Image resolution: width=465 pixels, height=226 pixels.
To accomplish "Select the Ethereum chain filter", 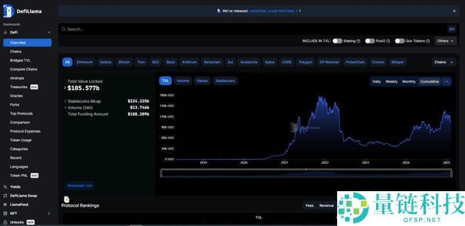I will pos(85,62).
